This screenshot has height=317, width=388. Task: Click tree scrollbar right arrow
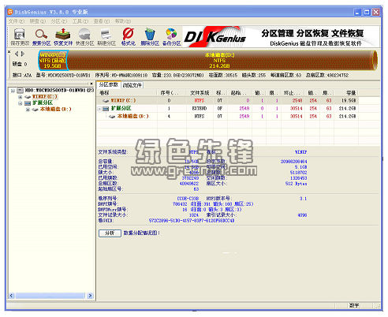tap(90, 296)
